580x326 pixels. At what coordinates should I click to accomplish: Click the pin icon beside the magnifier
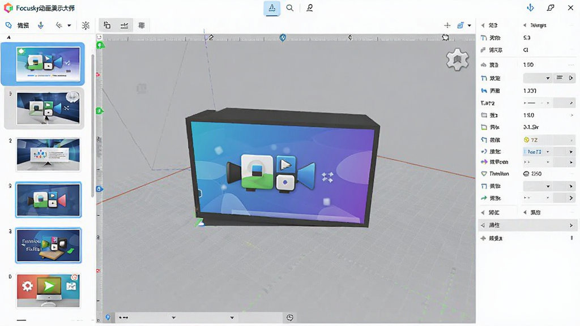(x=310, y=8)
